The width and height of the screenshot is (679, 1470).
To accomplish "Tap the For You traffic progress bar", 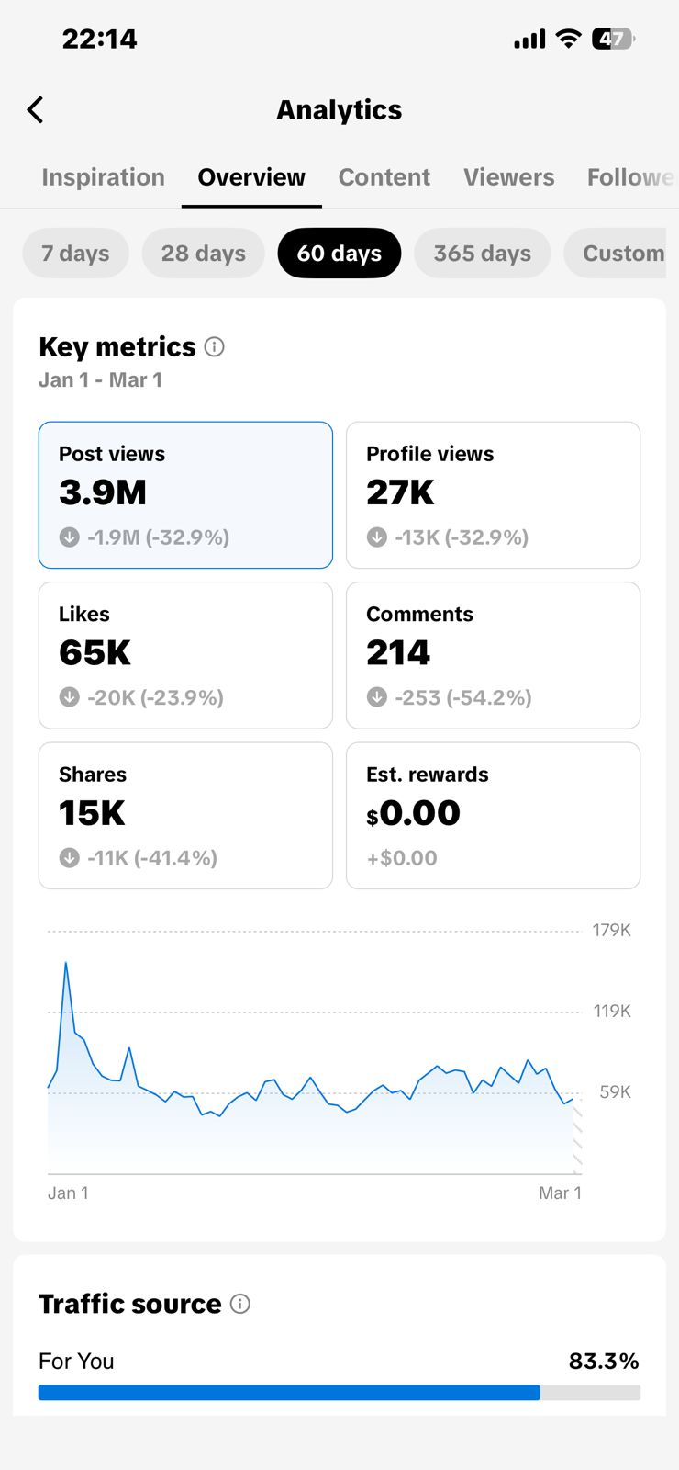I will 339,1393.
